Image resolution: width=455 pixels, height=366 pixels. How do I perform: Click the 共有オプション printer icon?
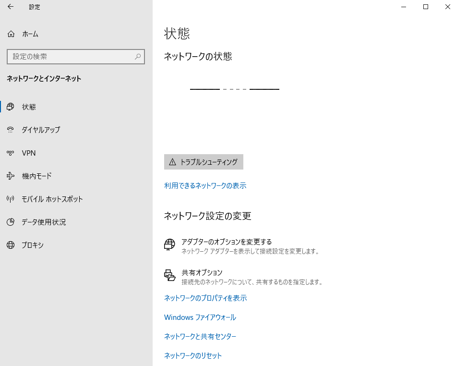[x=170, y=275]
